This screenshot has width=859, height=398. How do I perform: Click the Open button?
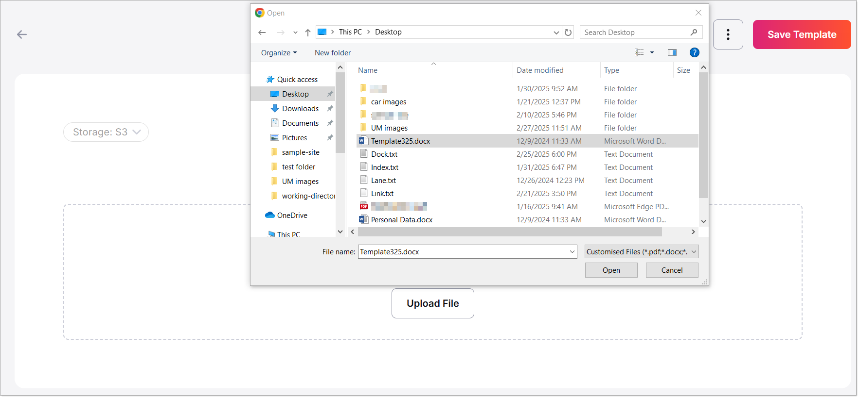click(611, 270)
